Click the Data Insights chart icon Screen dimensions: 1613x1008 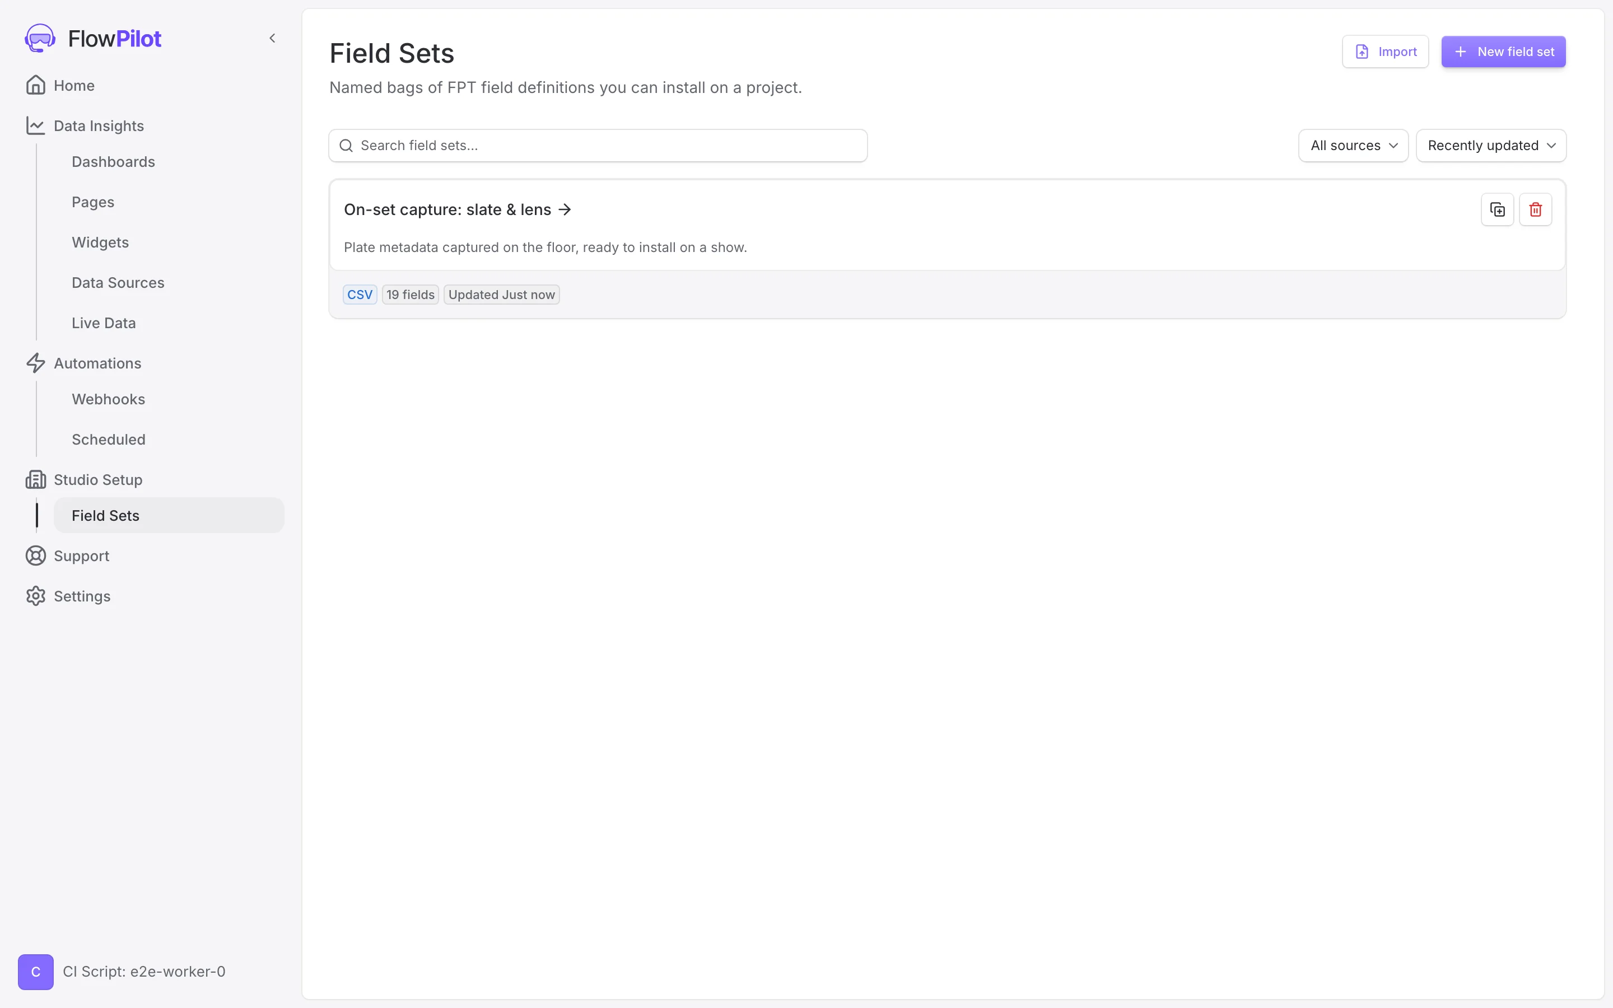pos(35,126)
